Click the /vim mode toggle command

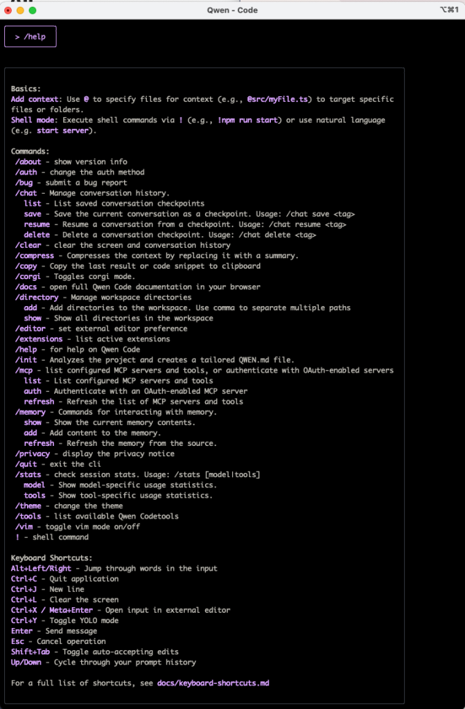tap(24, 527)
